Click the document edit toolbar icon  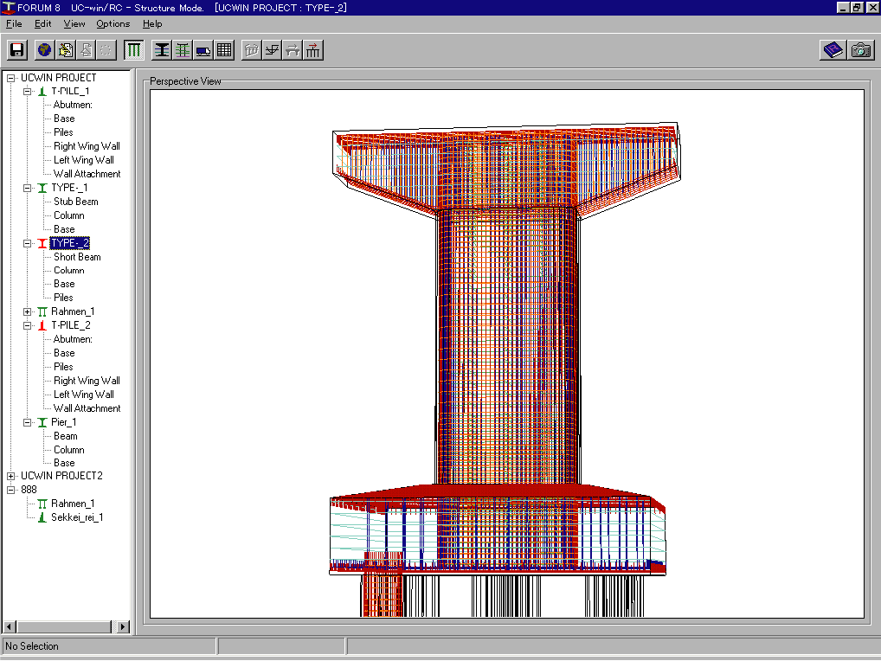(65, 50)
